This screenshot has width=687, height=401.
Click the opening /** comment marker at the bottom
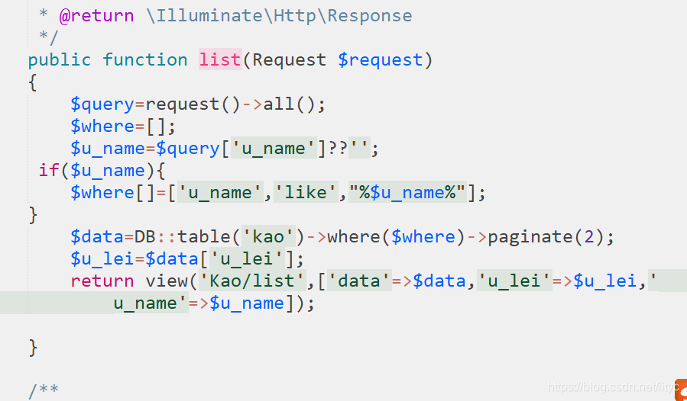click(44, 390)
